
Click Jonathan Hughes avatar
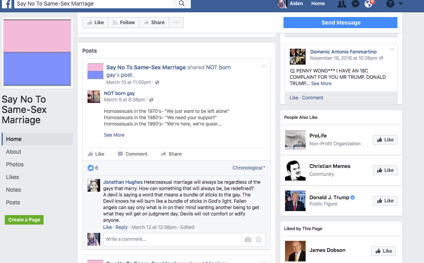94,185
